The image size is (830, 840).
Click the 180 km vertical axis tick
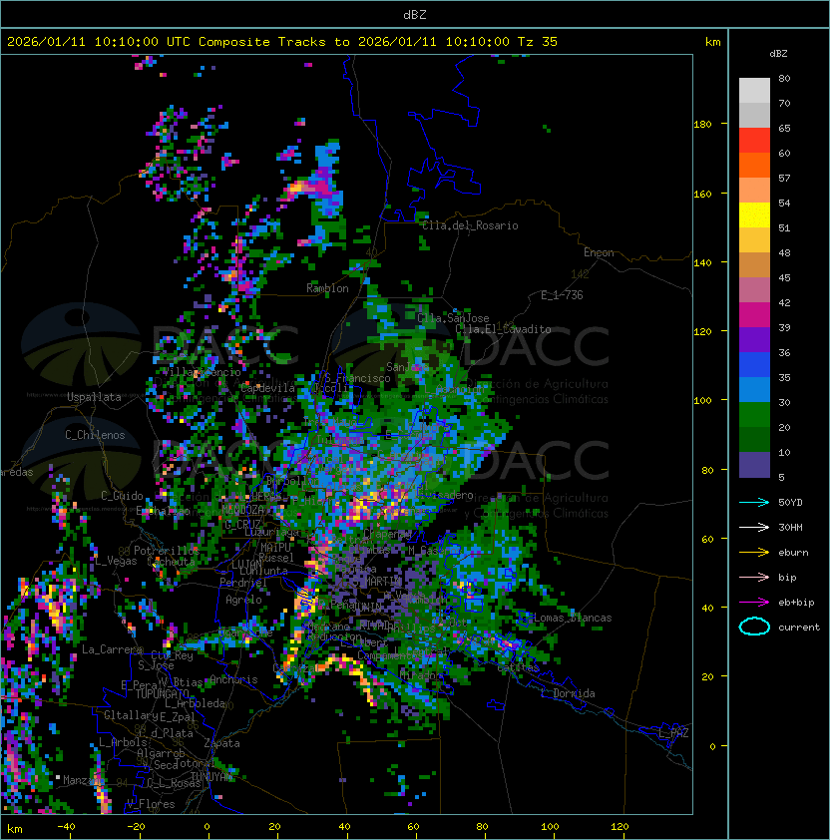point(702,125)
